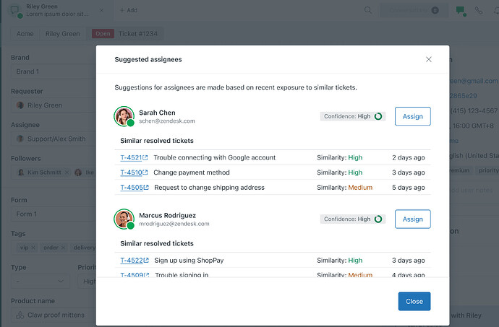Assign ticket to Marcus Rodriguez
Viewport: 499px width, 327px height.
pyautogui.click(x=412, y=219)
